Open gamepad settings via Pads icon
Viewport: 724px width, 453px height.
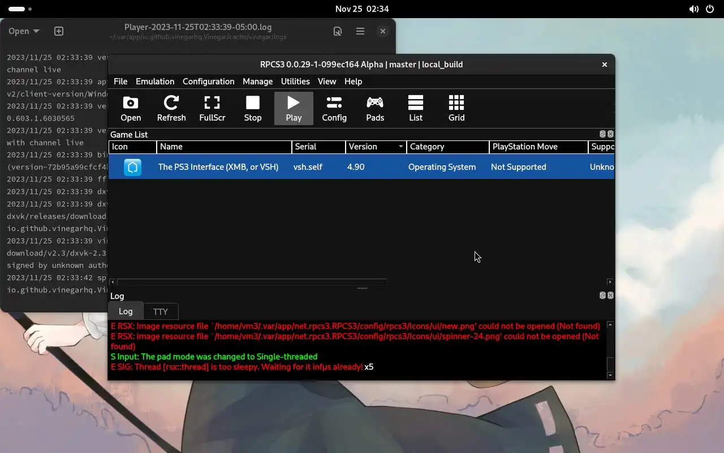[x=375, y=108]
